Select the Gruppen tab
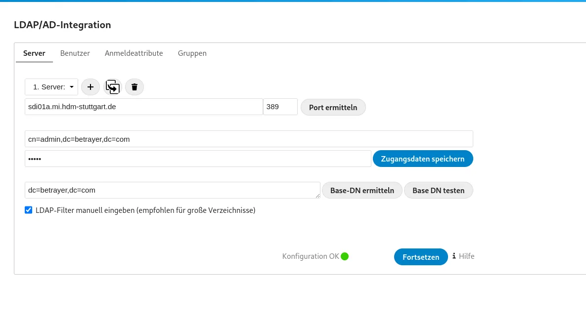The image size is (586, 326). click(x=192, y=53)
